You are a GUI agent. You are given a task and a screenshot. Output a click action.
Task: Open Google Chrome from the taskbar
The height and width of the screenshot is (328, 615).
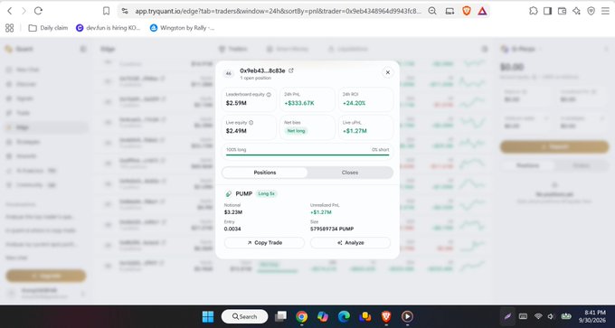click(301, 316)
